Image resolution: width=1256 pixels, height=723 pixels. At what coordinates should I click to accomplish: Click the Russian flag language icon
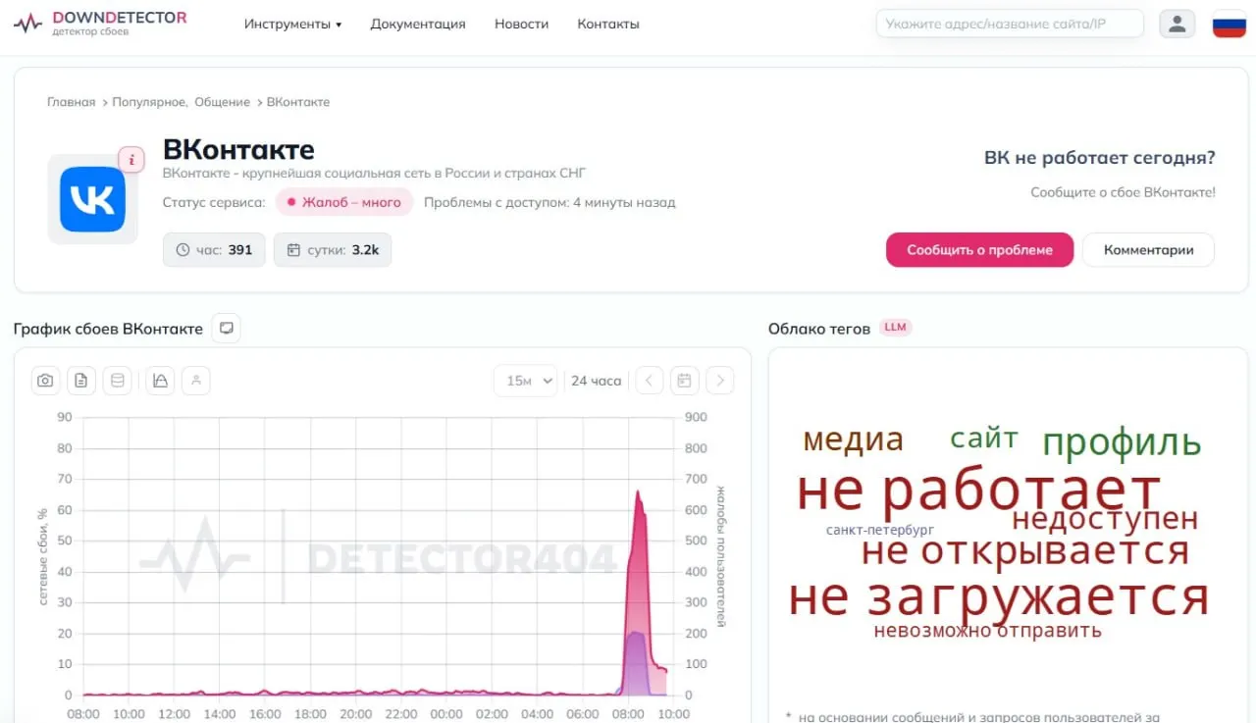coord(1230,24)
